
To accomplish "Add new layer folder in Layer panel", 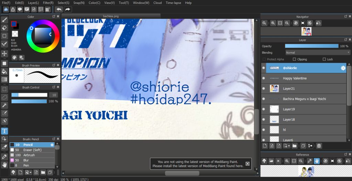I will pos(295,146).
